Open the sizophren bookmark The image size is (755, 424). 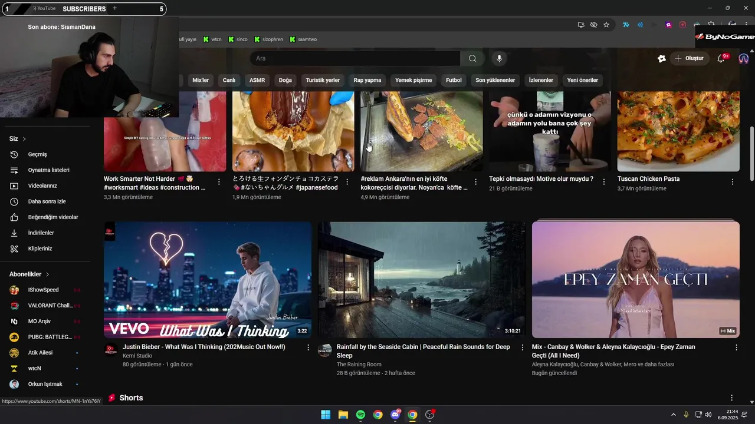(268, 39)
